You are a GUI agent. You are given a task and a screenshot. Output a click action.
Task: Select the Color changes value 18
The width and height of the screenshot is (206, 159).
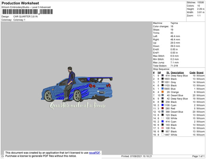(x=172, y=26)
